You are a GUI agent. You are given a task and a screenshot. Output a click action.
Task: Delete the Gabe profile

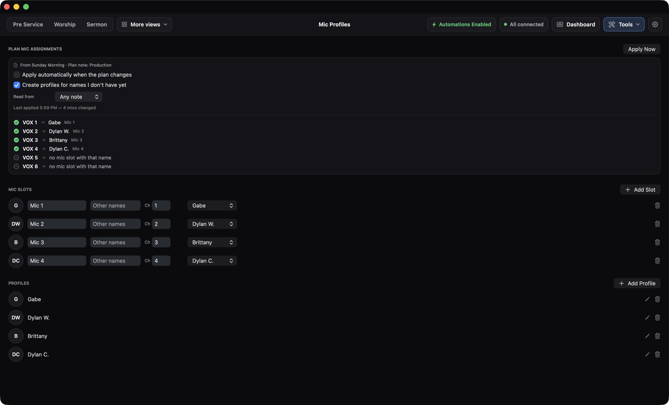(x=657, y=299)
